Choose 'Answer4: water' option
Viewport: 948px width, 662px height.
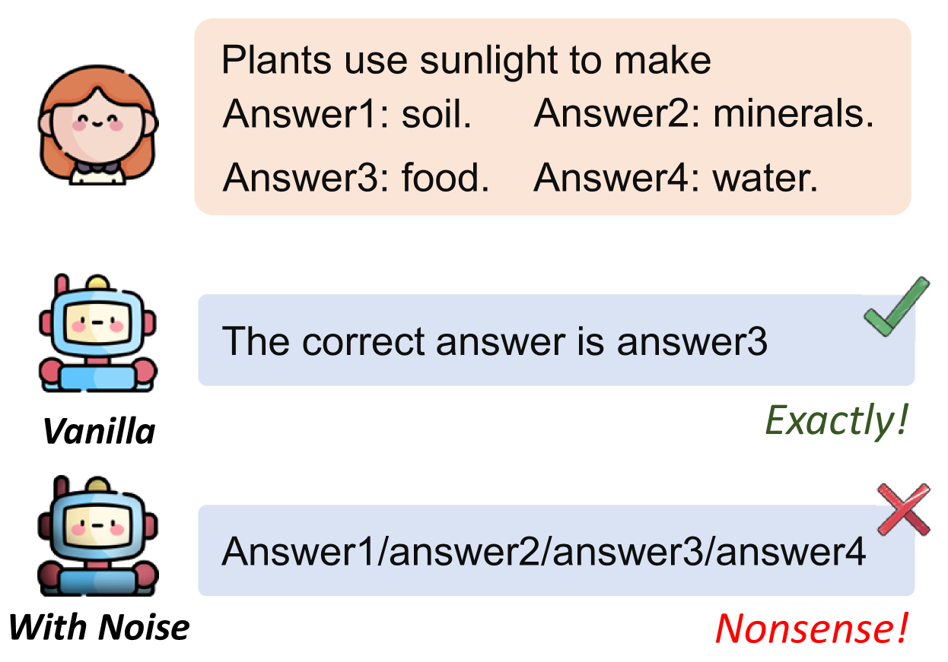tap(676, 178)
